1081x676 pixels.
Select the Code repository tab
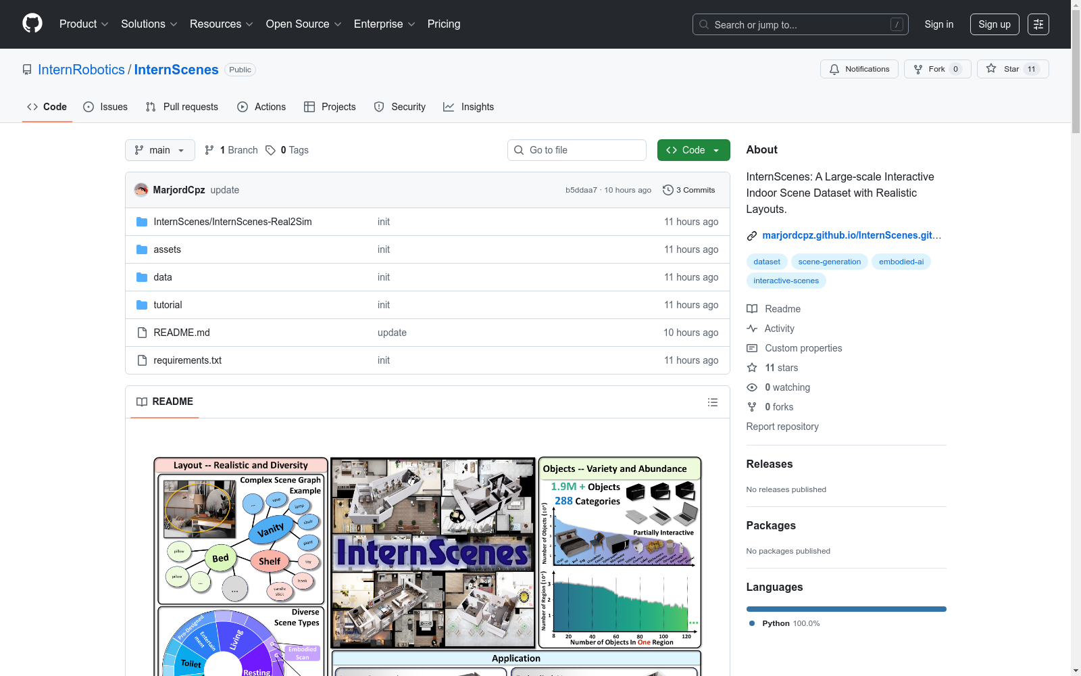click(47, 107)
